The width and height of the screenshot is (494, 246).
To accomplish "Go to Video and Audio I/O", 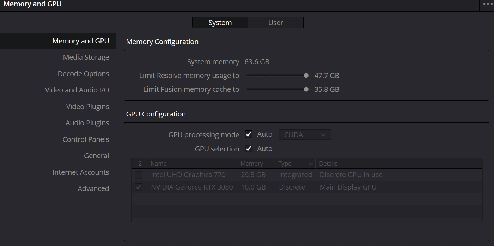I will click(77, 90).
